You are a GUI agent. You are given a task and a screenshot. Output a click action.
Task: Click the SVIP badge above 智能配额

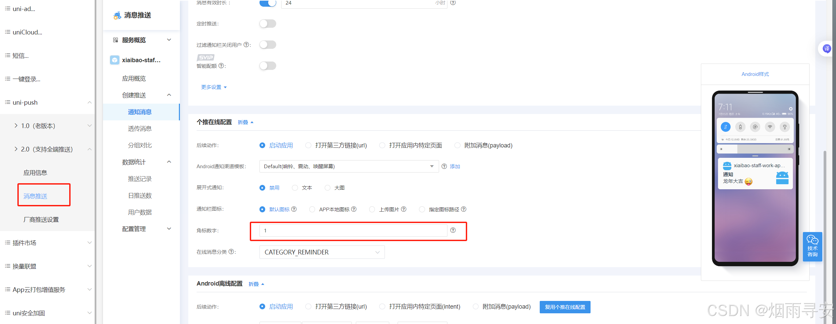click(205, 57)
